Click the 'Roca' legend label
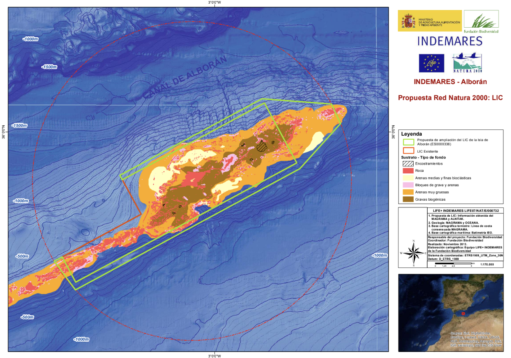Screen dimensions: 511x358 420,171
